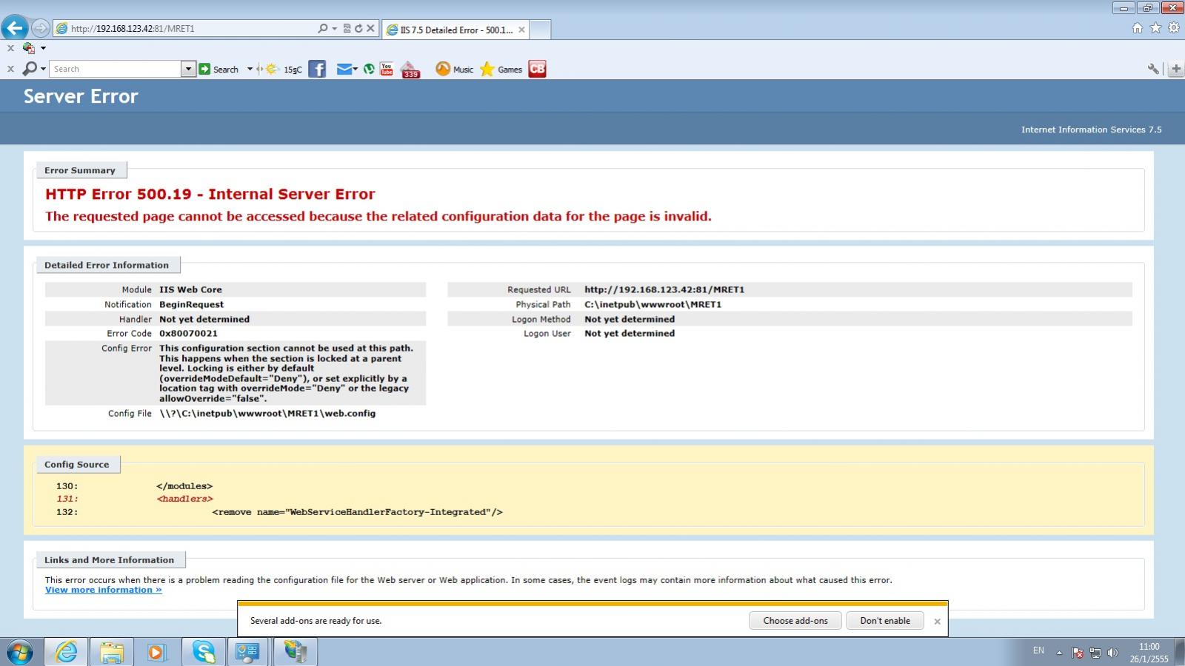Click the 0x80070021 error code value

tap(188, 334)
